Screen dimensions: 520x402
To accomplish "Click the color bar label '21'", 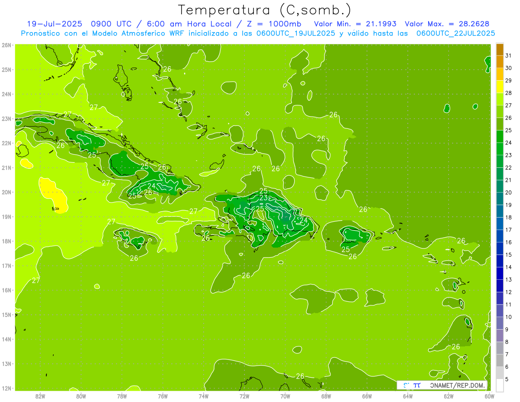I will point(508,180).
